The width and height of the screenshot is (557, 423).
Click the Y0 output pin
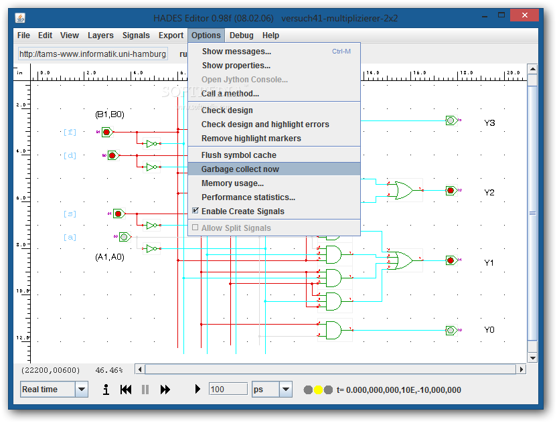451,331
